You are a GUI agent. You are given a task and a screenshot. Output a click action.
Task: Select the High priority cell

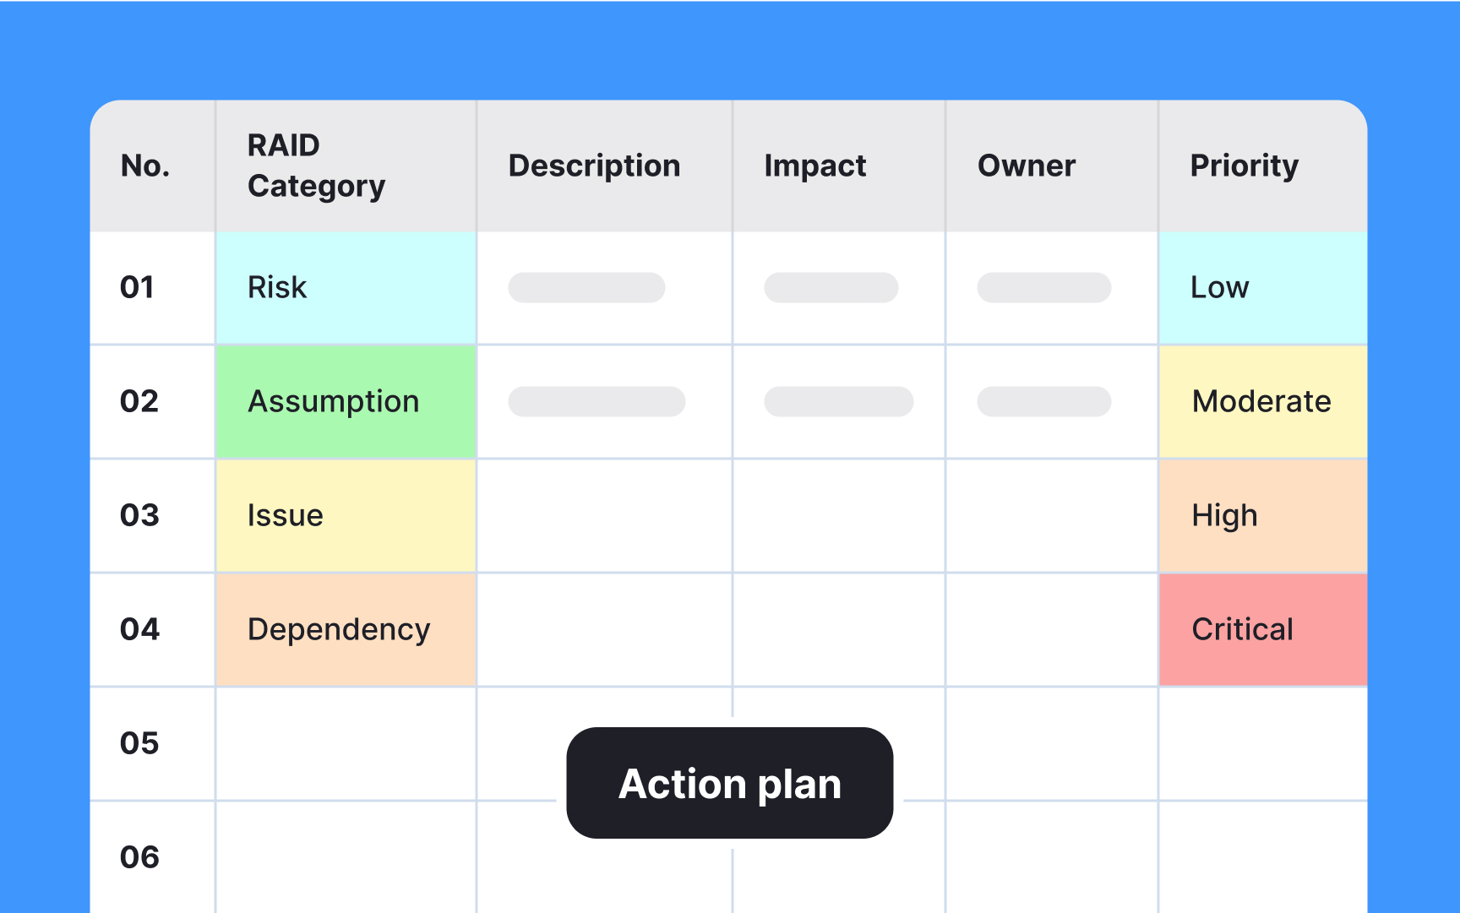point(1262,516)
